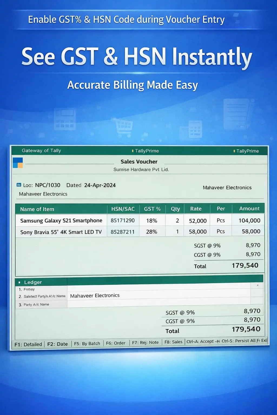Viewport: 277px width, 415px height.
Task: Click the HSN/SAC column header
Action: [123, 209]
